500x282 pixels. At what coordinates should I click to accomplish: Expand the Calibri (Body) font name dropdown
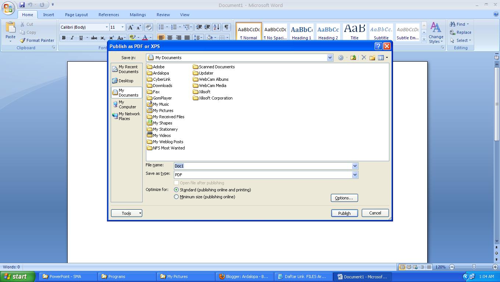pos(107,27)
